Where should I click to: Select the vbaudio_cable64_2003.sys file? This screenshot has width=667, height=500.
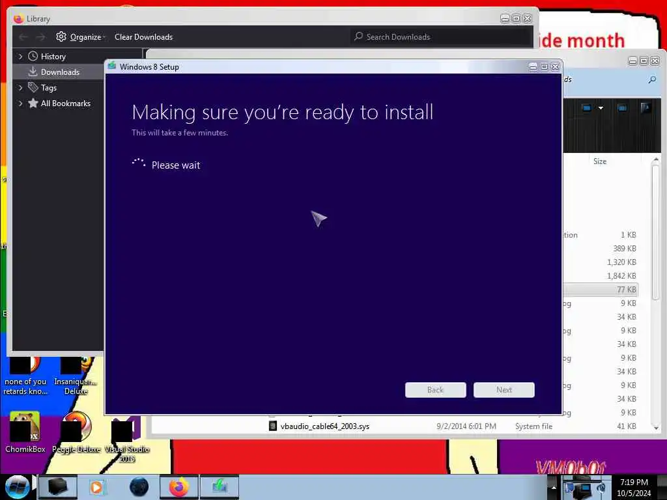tap(324, 426)
